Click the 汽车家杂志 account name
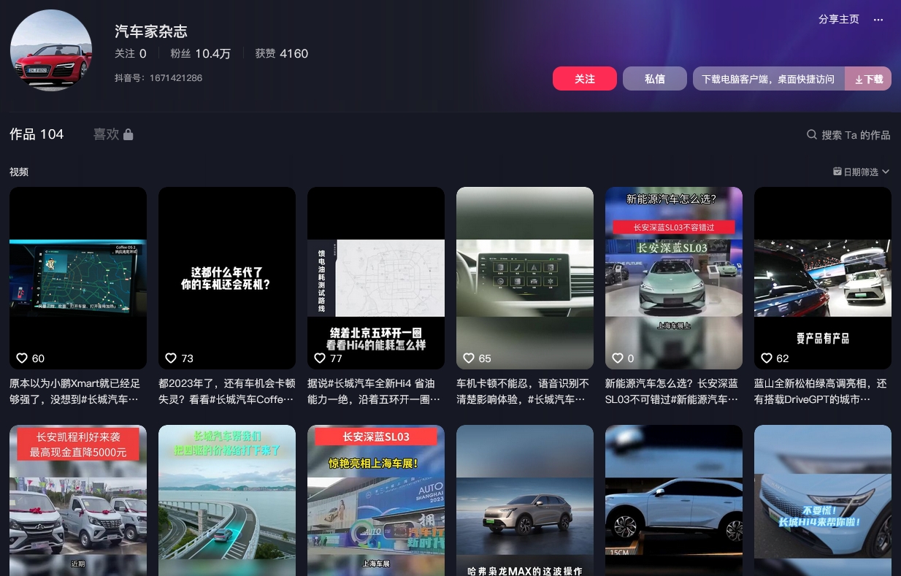This screenshot has height=576, width=901. [x=151, y=31]
